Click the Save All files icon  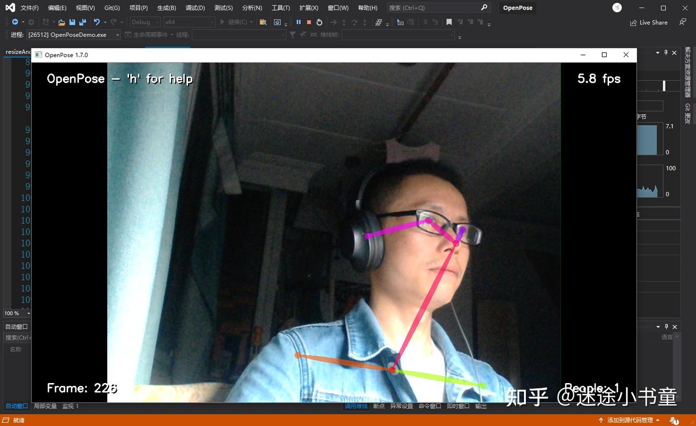[83, 22]
